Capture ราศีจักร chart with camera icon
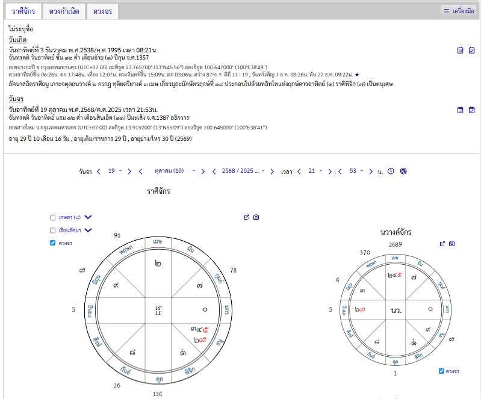 coord(256,217)
